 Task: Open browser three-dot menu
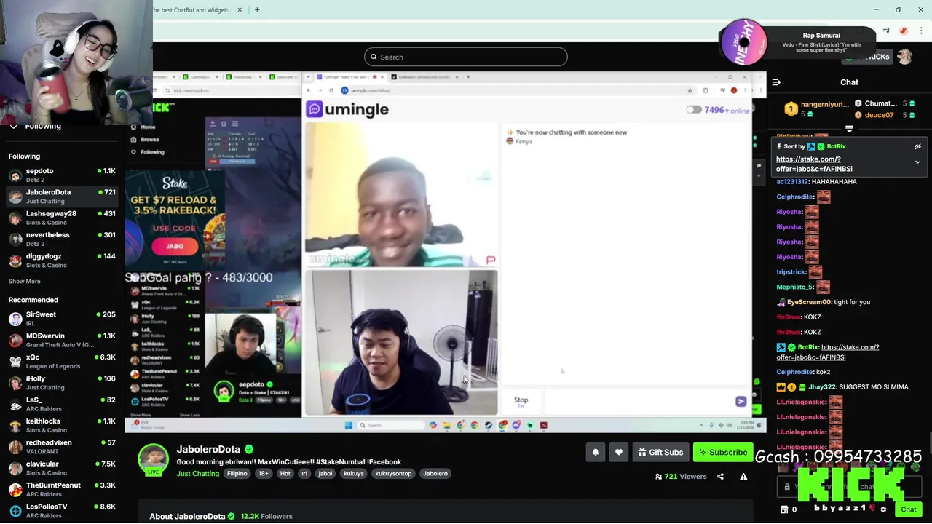pos(921,31)
